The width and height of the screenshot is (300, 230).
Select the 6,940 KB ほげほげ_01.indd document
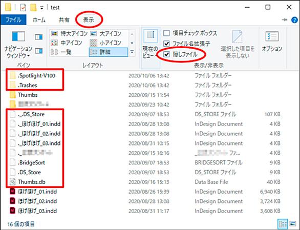pyautogui.click(x=37, y=192)
